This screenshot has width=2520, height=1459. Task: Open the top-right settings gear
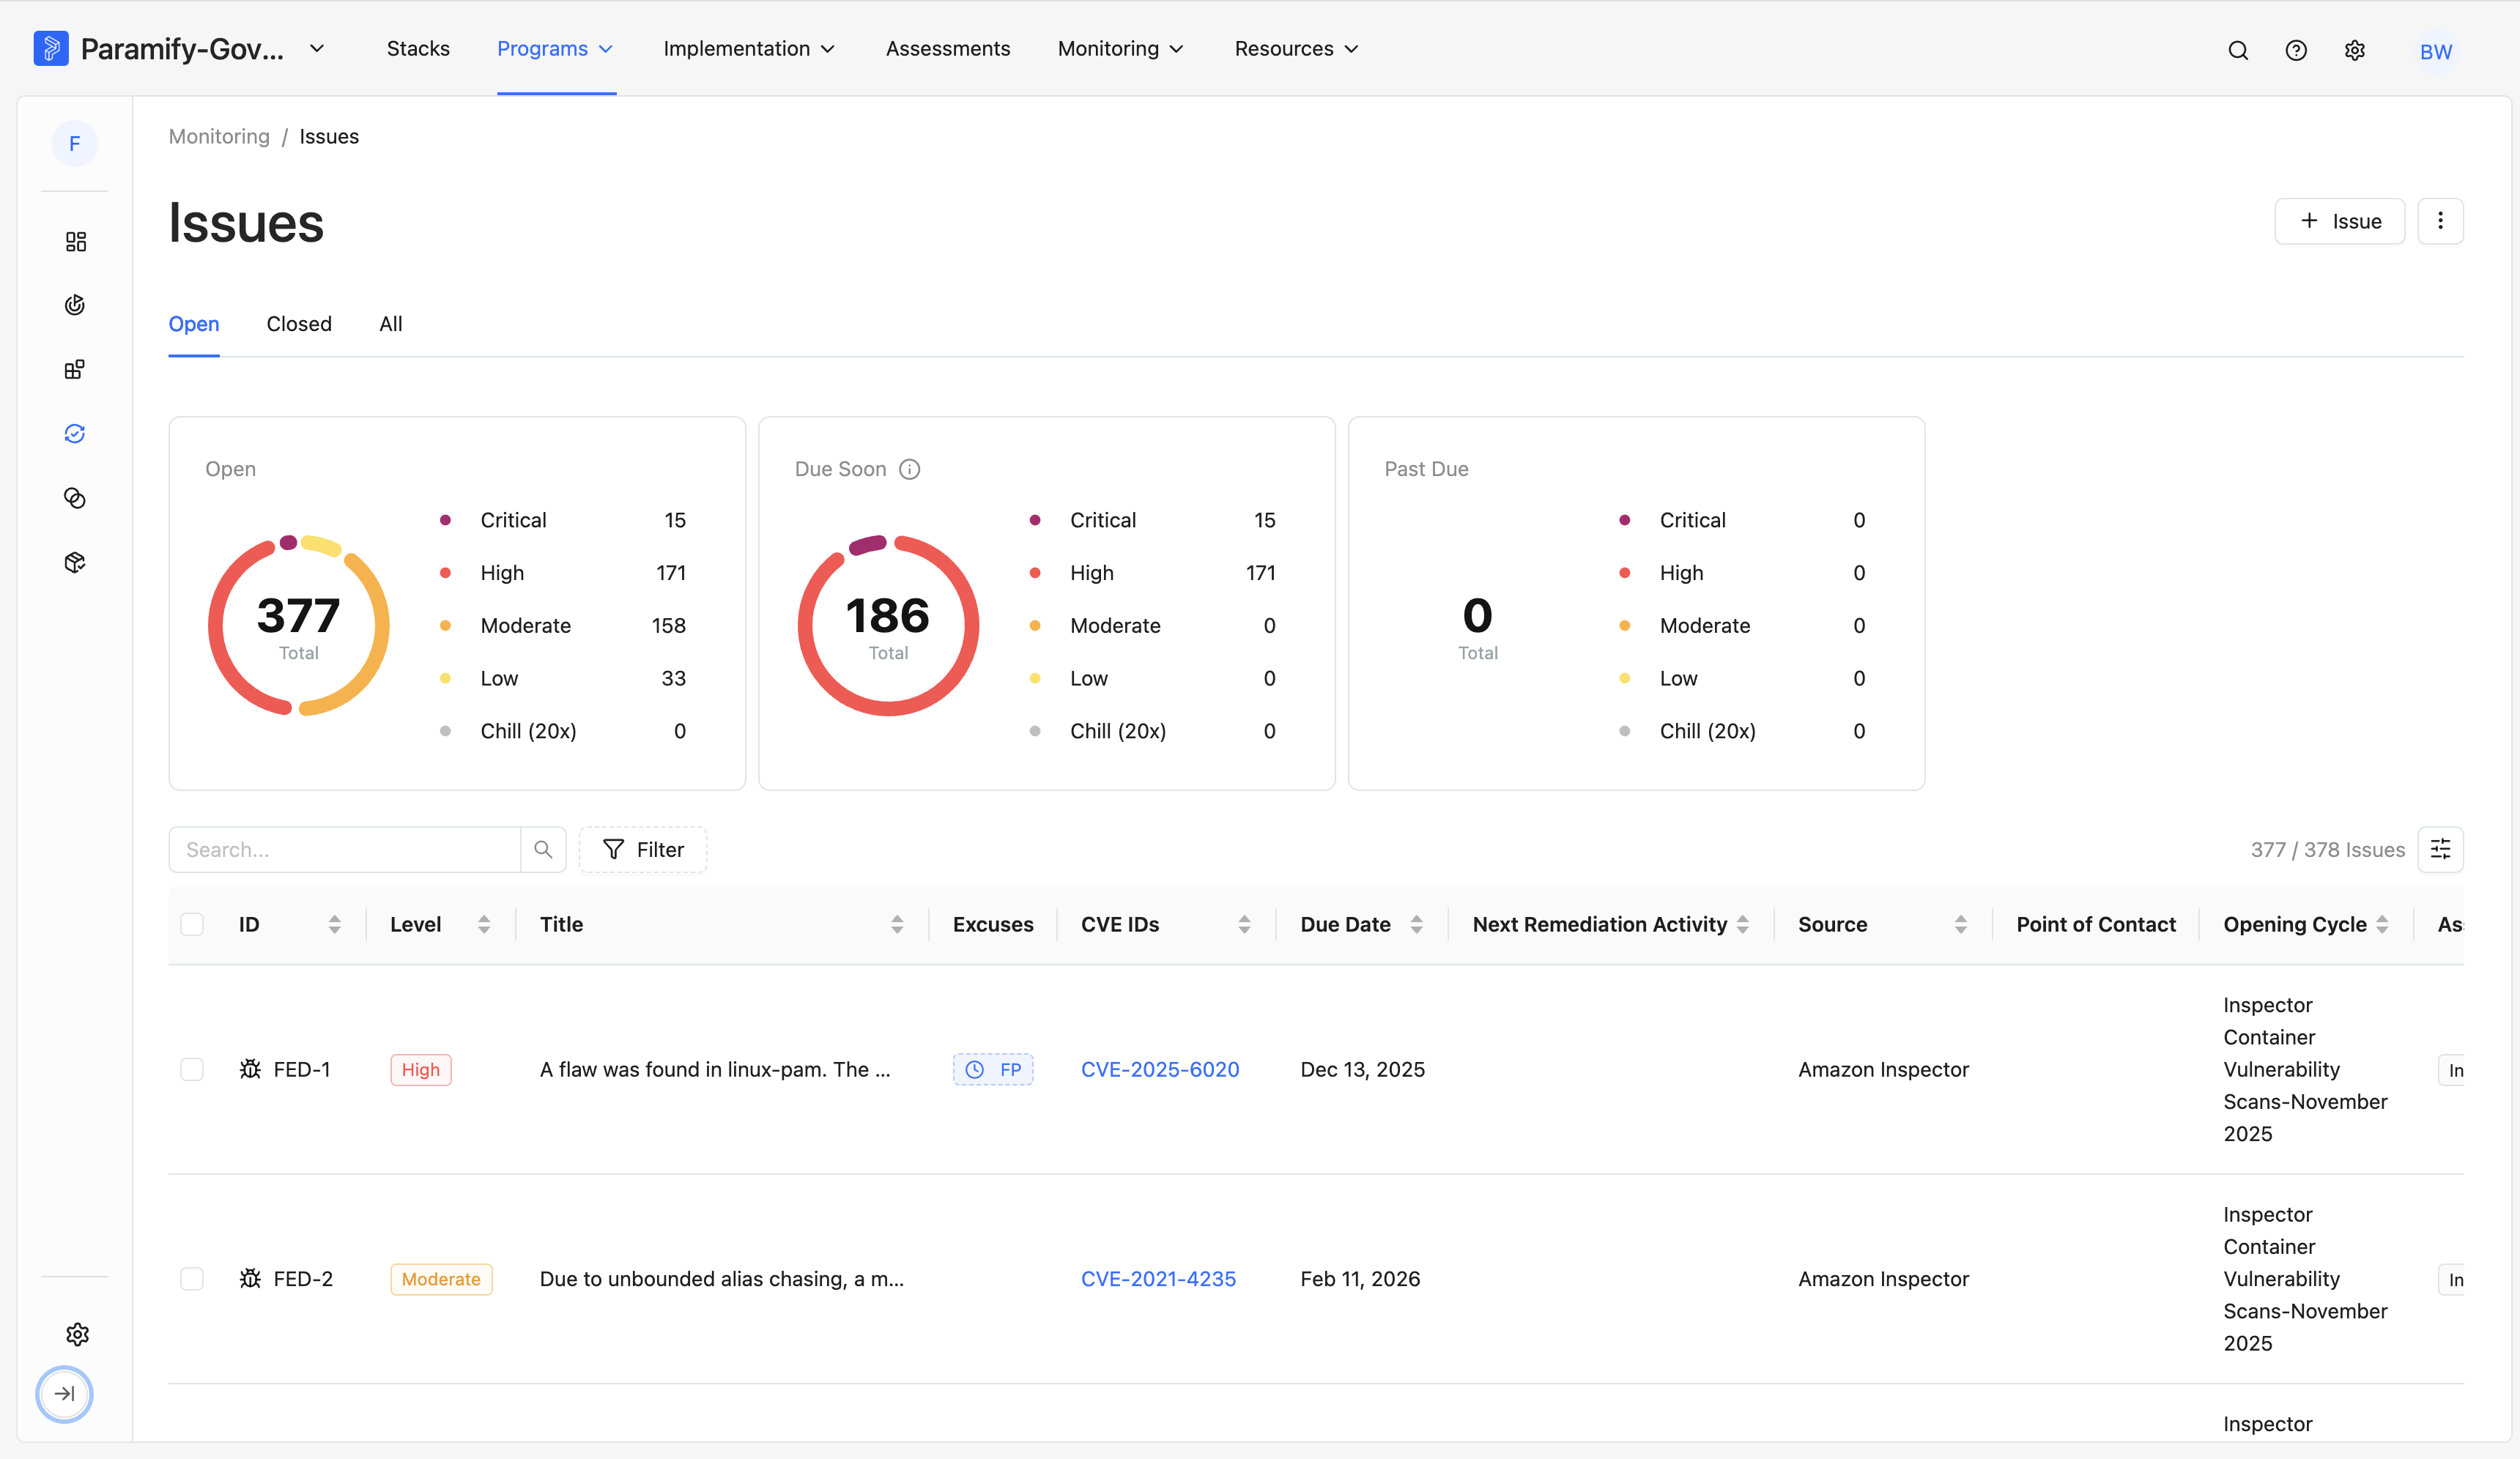(2355, 50)
